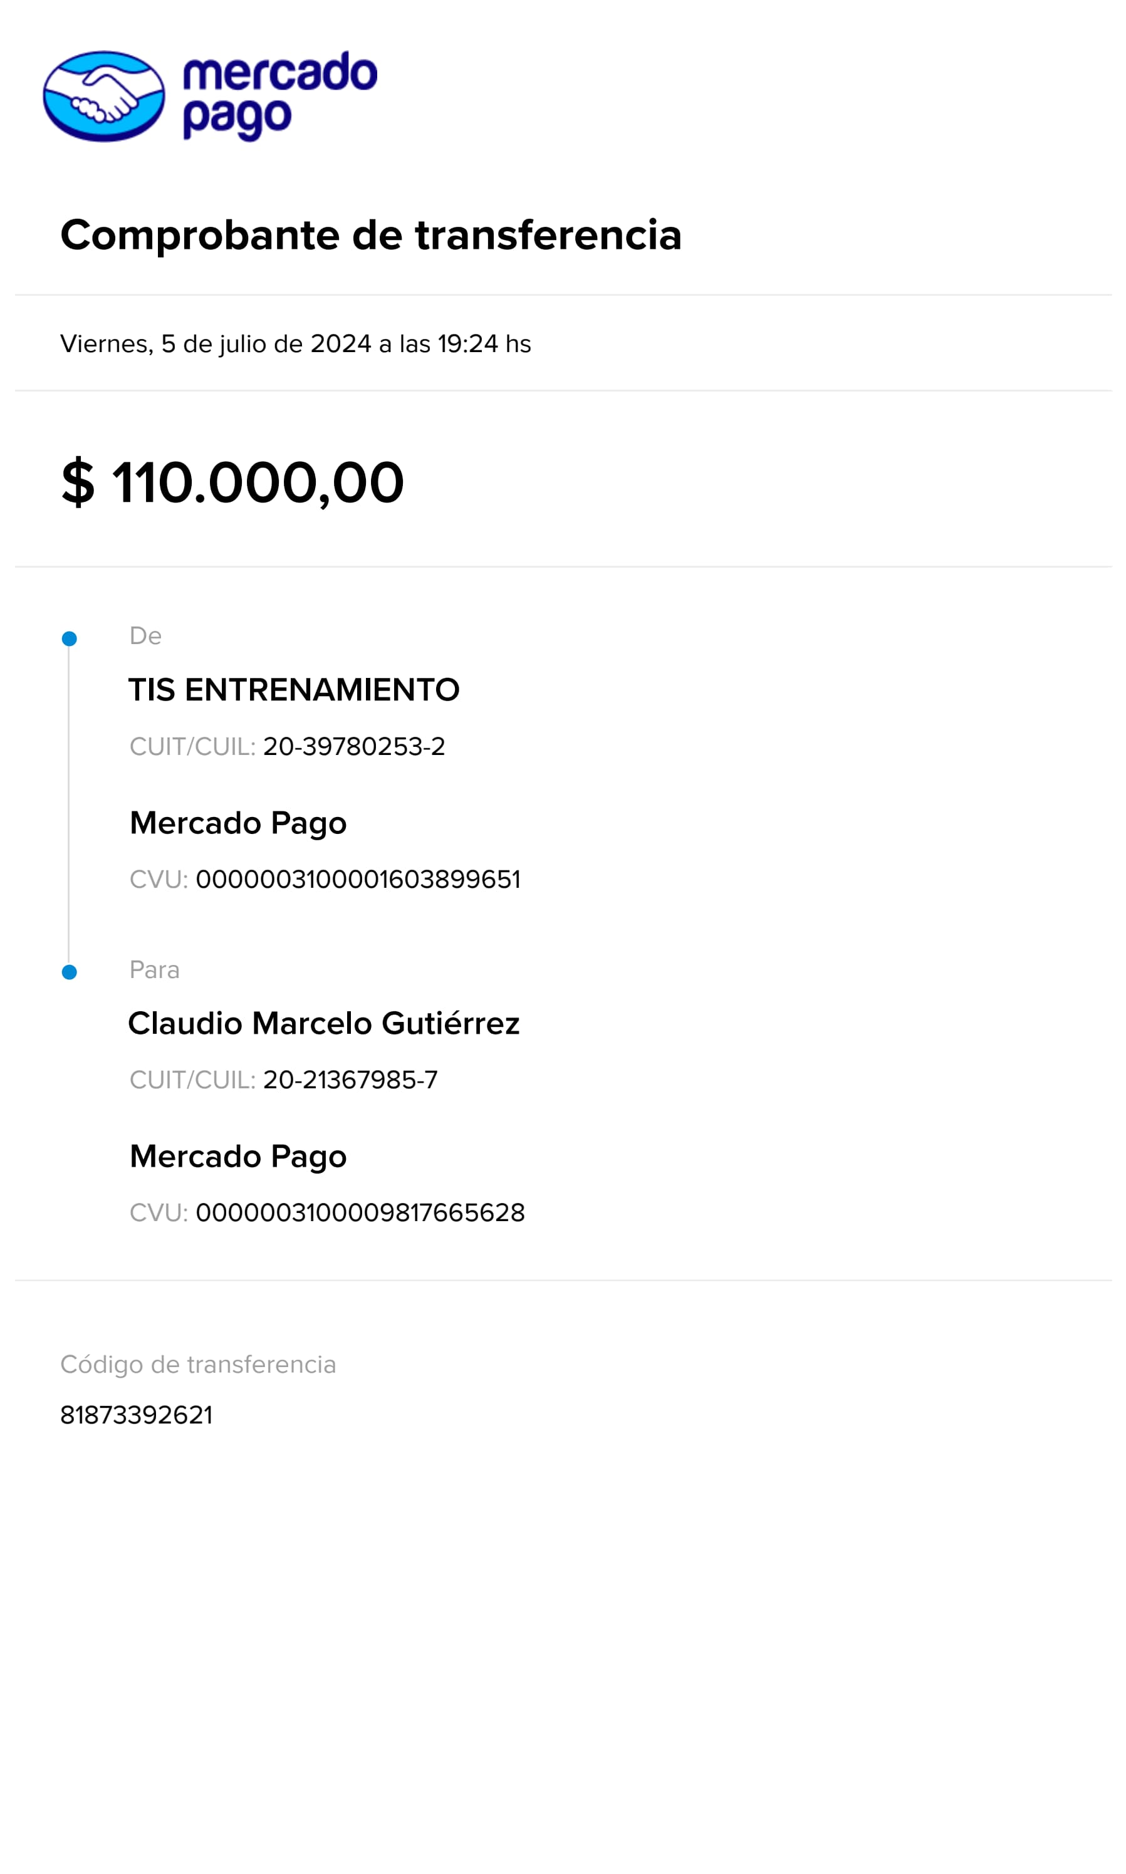Click recipient CUIT/CUIL number 20-21367985-7

point(350,1080)
